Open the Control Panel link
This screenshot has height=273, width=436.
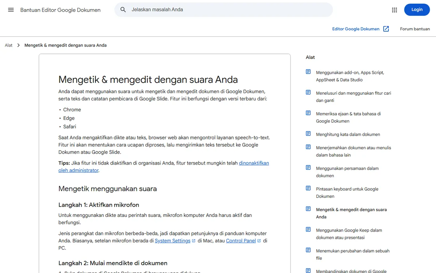tap(241, 241)
